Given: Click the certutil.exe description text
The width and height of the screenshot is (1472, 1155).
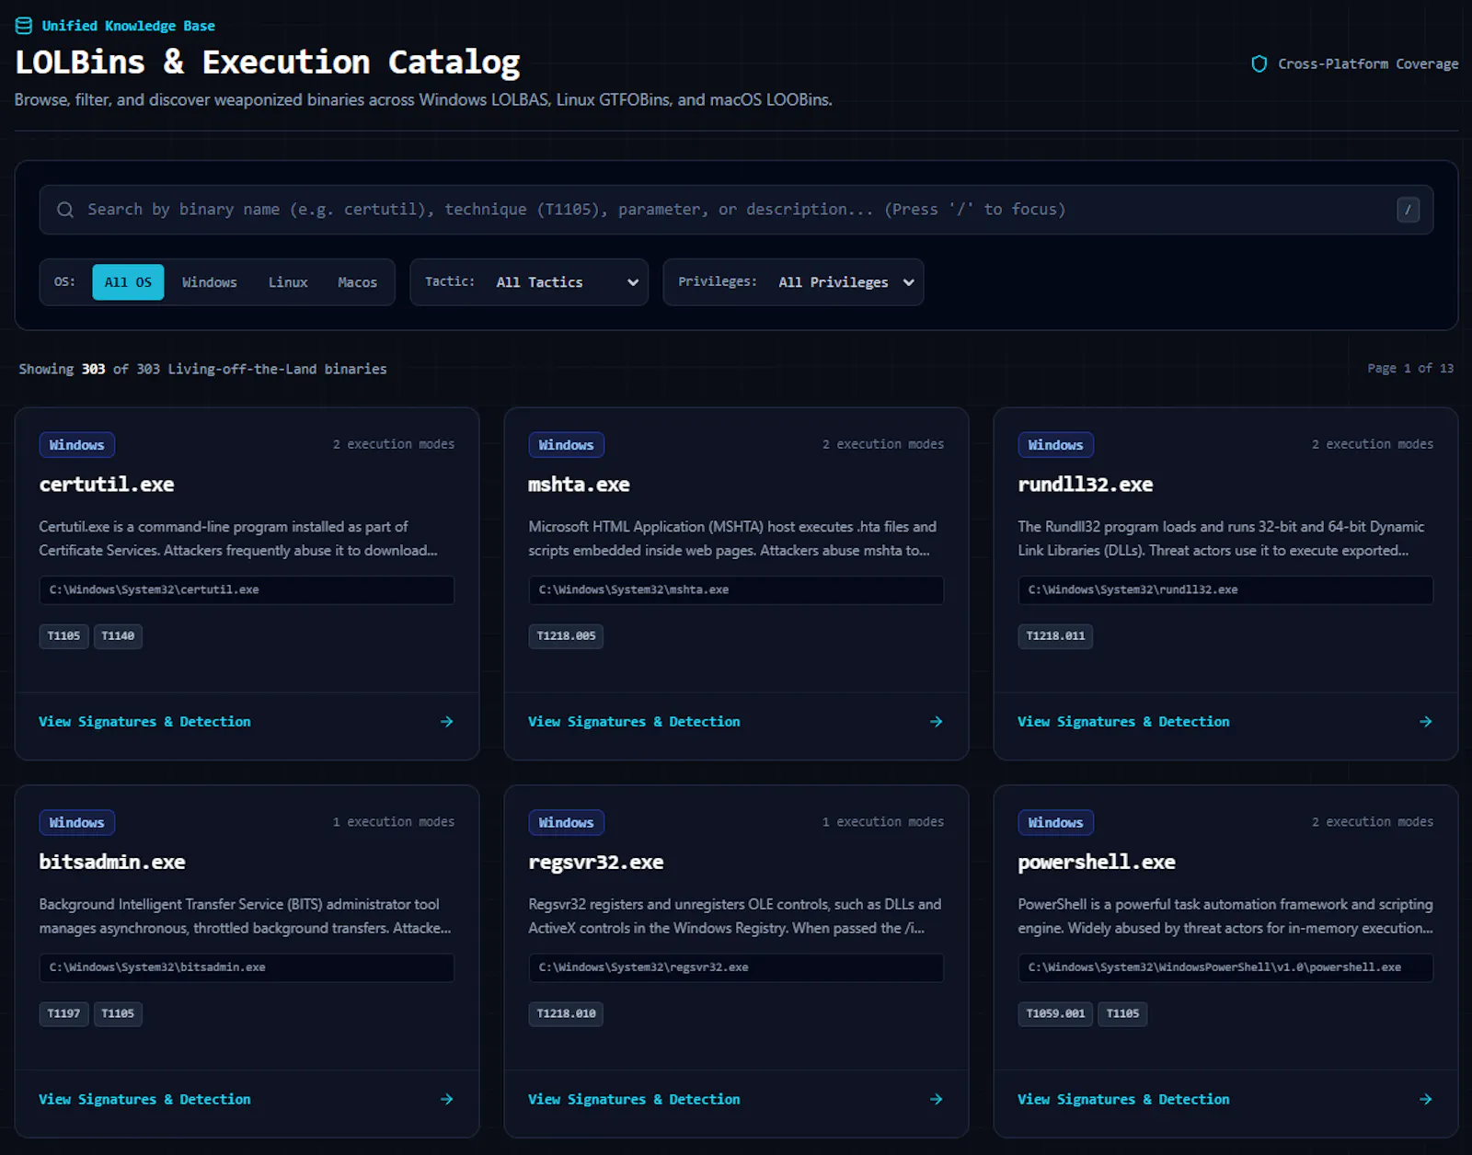Looking at the screenshot, I should pyautogui.click(x=238, y=539).
